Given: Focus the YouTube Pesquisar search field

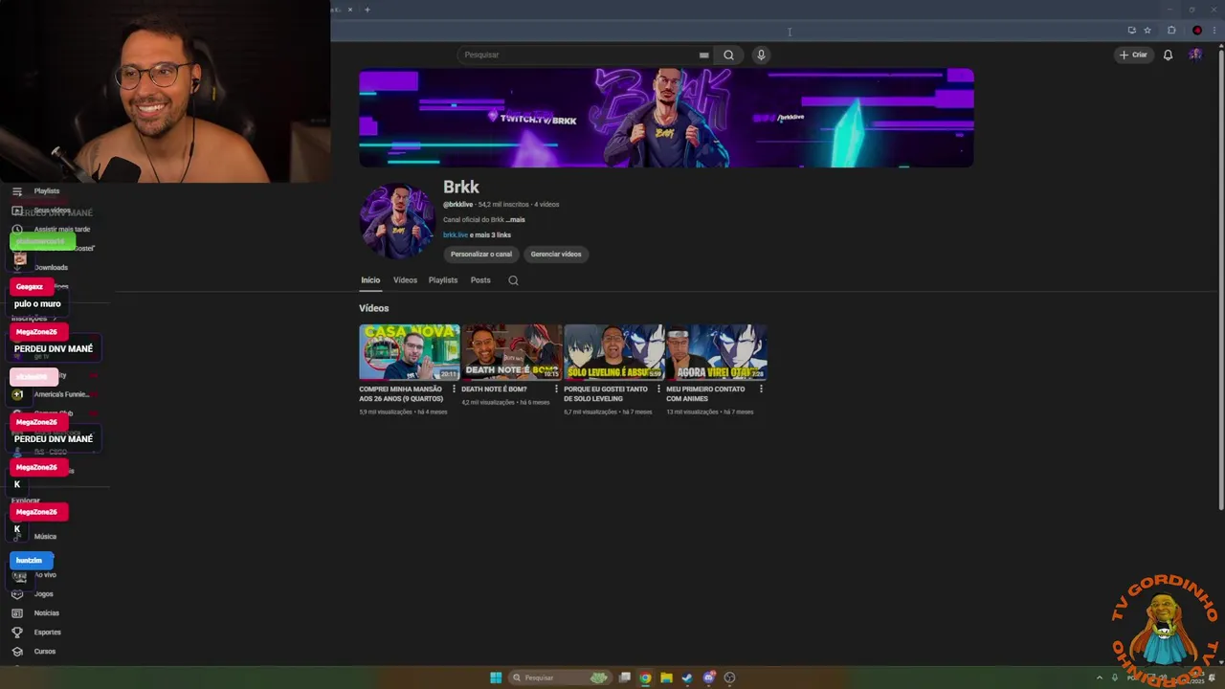Looking at the screenshot, I should [x=584, y=55].
